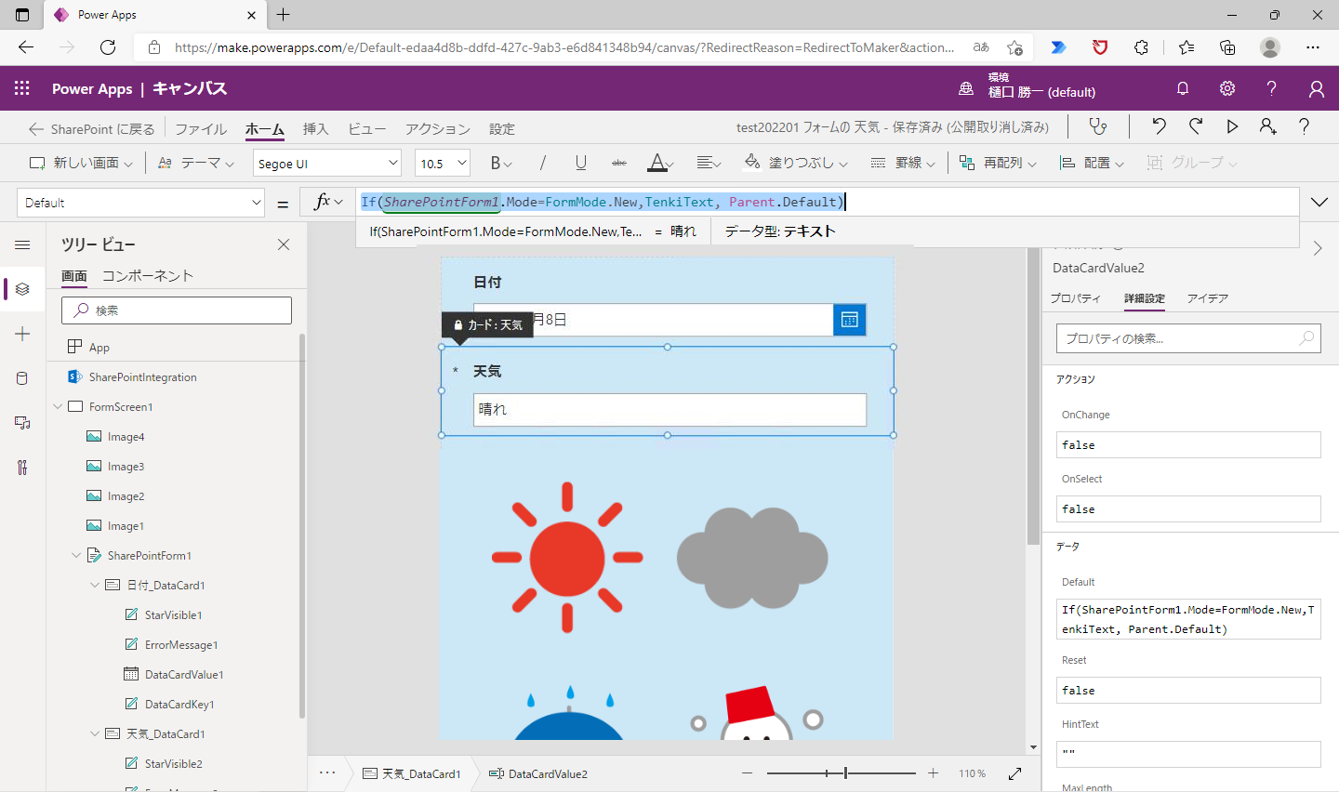Open the Share user icon
The image size is (1339, 792).
[1267, 126]
